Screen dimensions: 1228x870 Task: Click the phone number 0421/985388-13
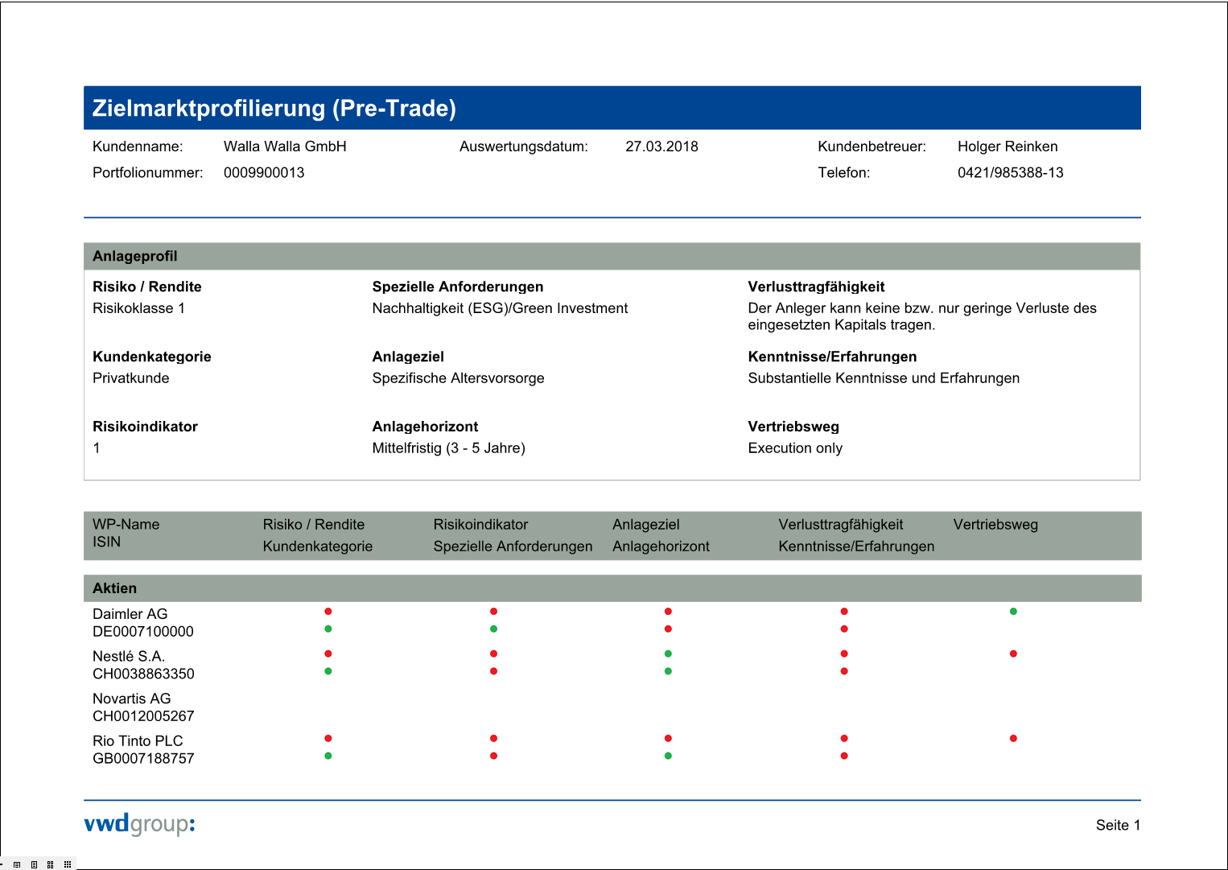pos(1010,173)
